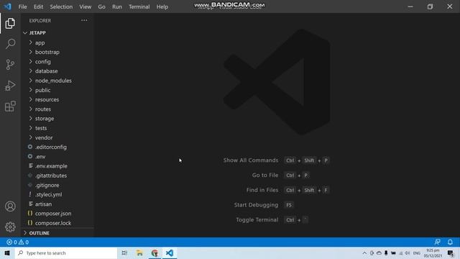Open the Edit menu
Image resolution: width=460 pixels, height=259 pixels.
(x=38, y=6)
